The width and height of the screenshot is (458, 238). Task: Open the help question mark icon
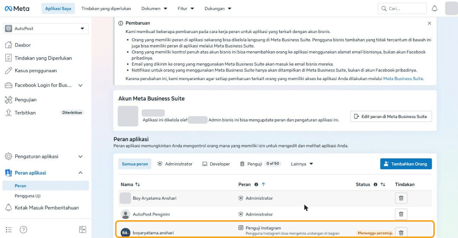click(24, 230)
